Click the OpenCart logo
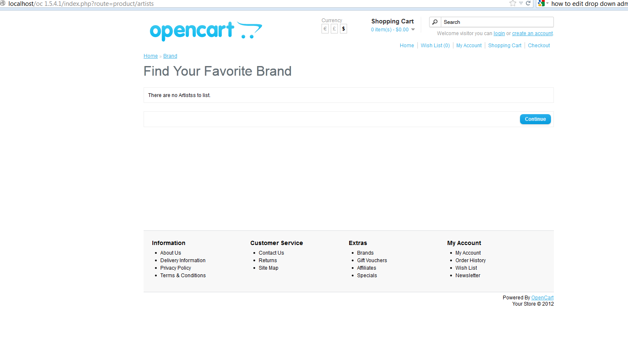 (x=206, y=31)
